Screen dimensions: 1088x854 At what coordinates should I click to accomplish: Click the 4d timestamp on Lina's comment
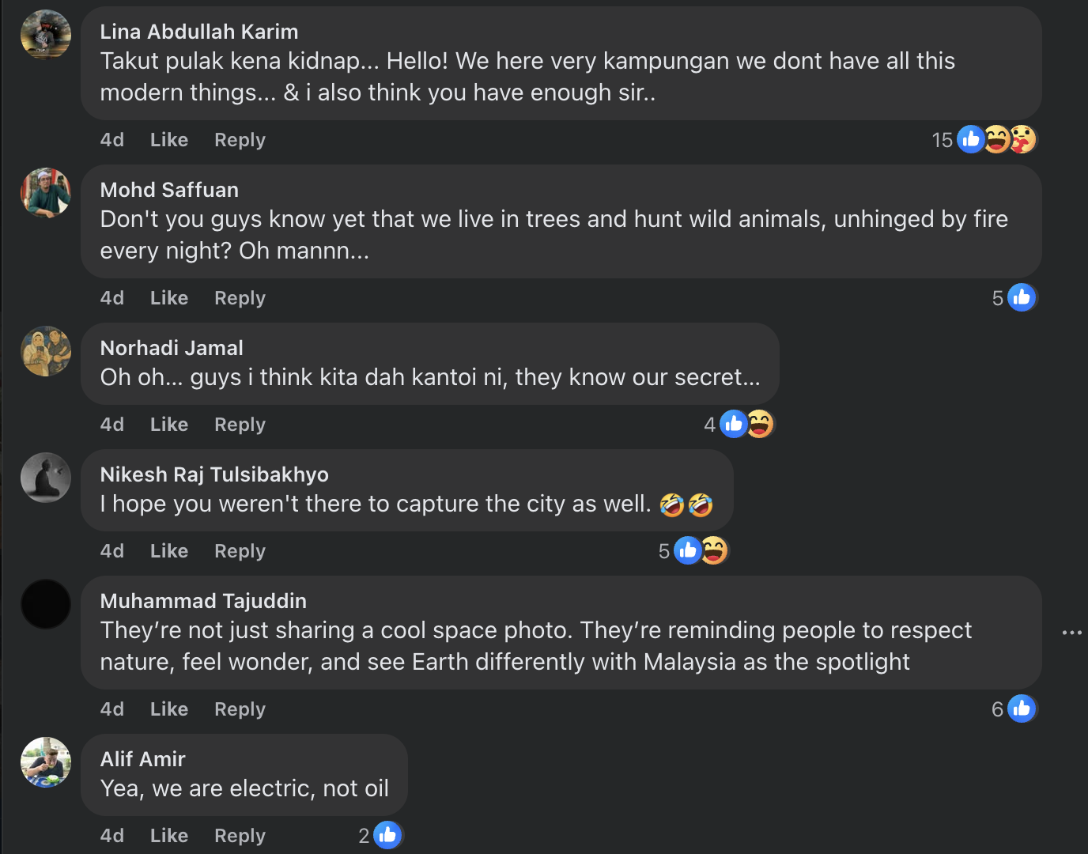point(112,140)
